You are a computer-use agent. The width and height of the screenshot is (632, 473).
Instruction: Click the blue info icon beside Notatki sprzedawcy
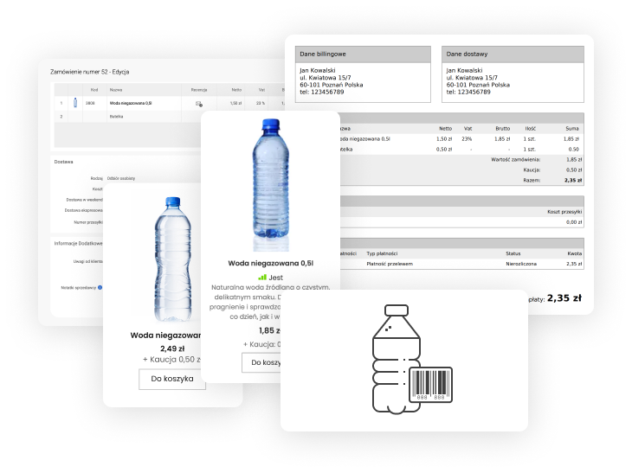tap(100, 287)
